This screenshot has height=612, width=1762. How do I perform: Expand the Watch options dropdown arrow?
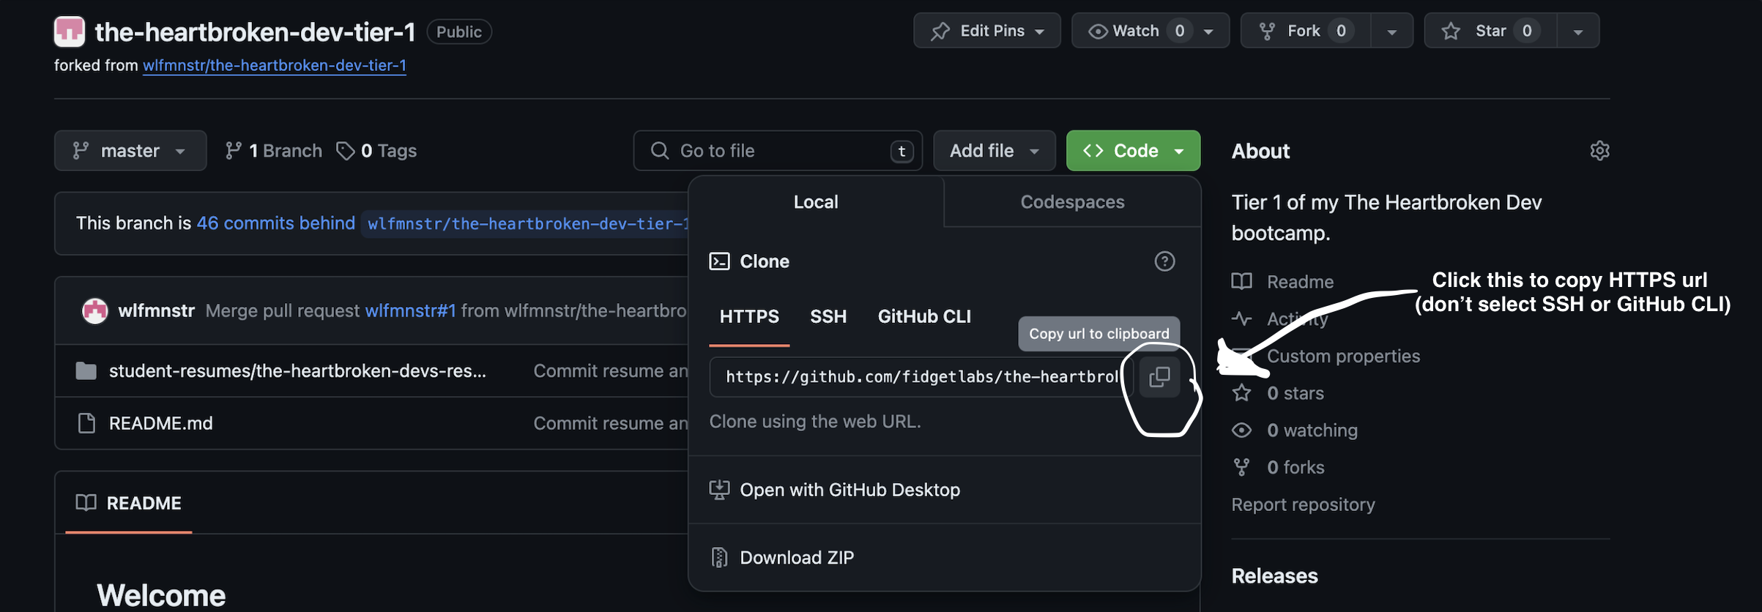tap(1209, 31)
